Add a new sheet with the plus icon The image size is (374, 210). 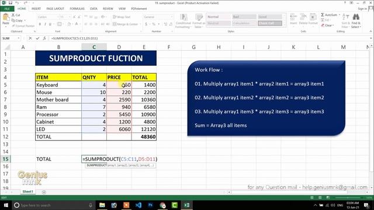click(x=44, y=192)
